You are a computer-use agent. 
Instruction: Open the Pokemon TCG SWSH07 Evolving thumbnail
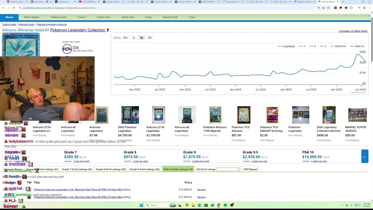[x=272, y=115]
